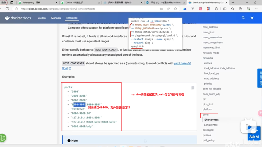262x147 pixels.
Task: Go to pids_limit in contents
Action: pos(208,104)
